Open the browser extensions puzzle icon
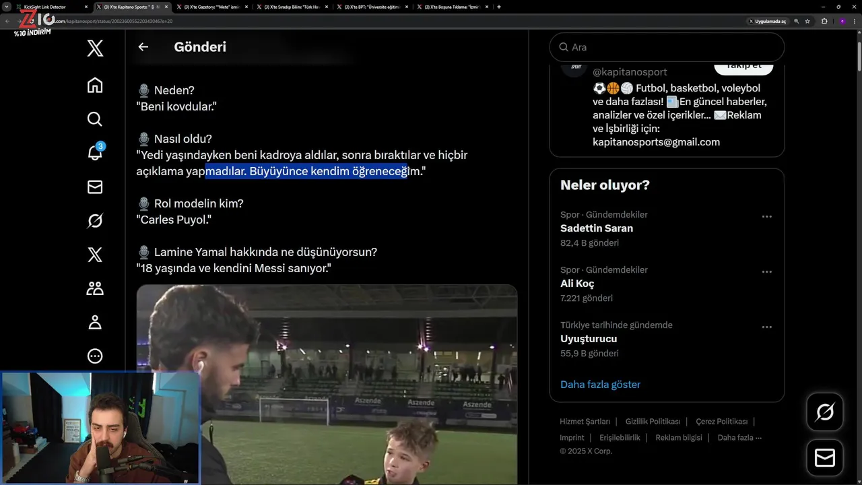The width and height of the screenshot is (862, 485). [x=824, y=21]
